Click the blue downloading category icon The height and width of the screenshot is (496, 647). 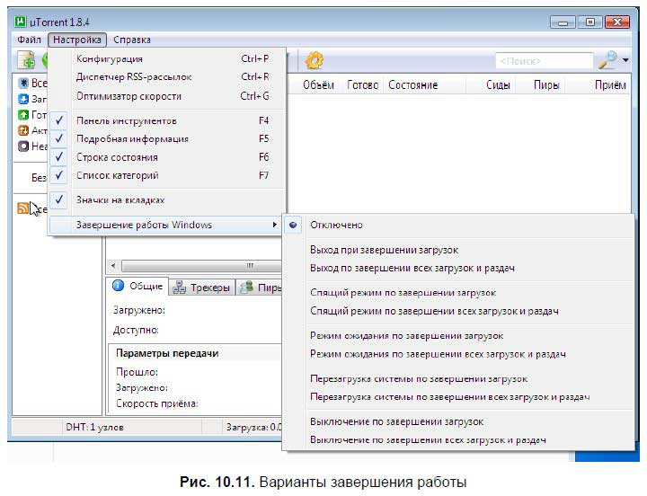coord(24,98)
